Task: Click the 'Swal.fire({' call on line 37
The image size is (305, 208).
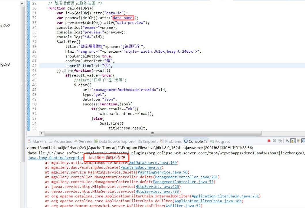Action: point(69,42)
